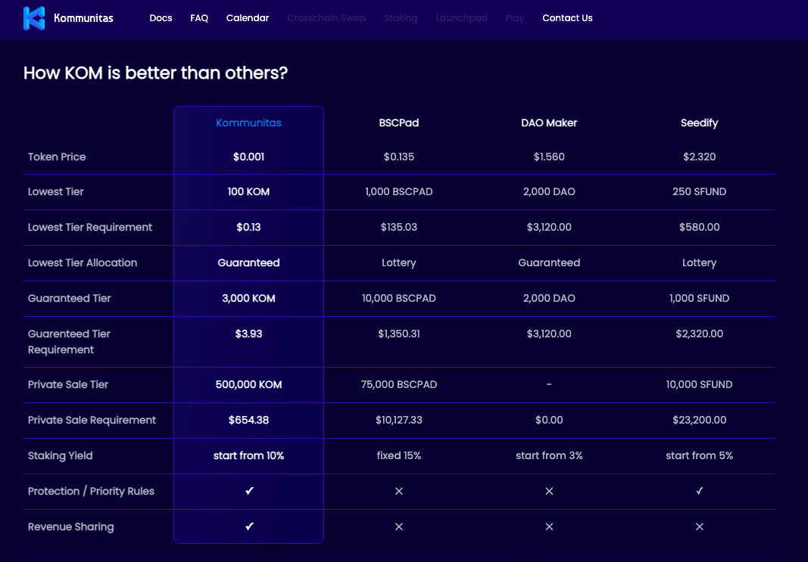The height and width of the screenshot is (562, 808).
Task: Click BSCPad cross mark in Protection / Priority Rules row
Action: tap(399, 491)
